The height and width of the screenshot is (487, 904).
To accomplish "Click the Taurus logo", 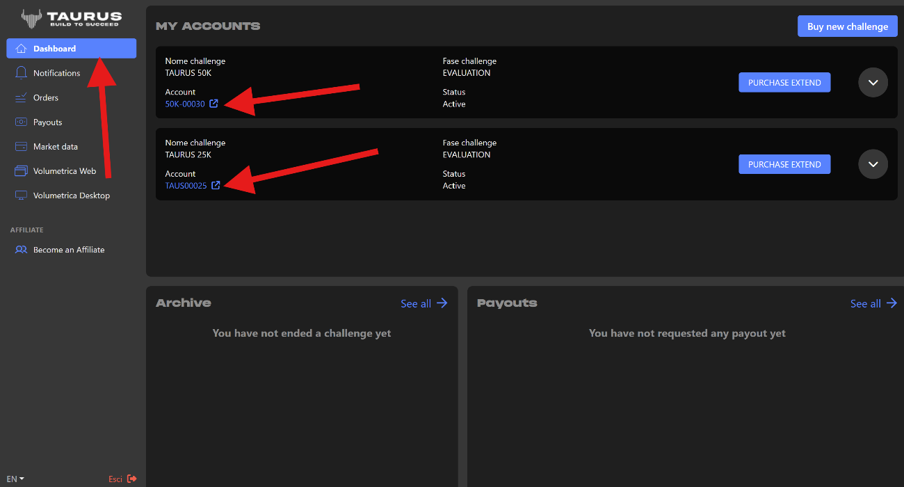I will 72,17.
